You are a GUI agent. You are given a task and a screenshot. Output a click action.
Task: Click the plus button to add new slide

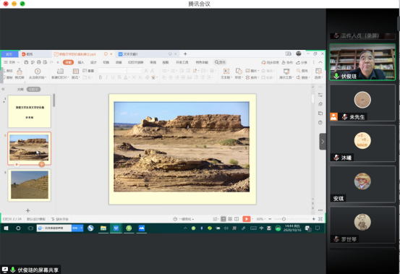(27, 210)
